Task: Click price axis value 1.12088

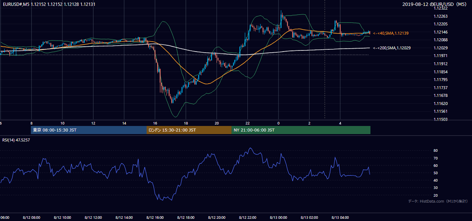Action: point(441,40)
